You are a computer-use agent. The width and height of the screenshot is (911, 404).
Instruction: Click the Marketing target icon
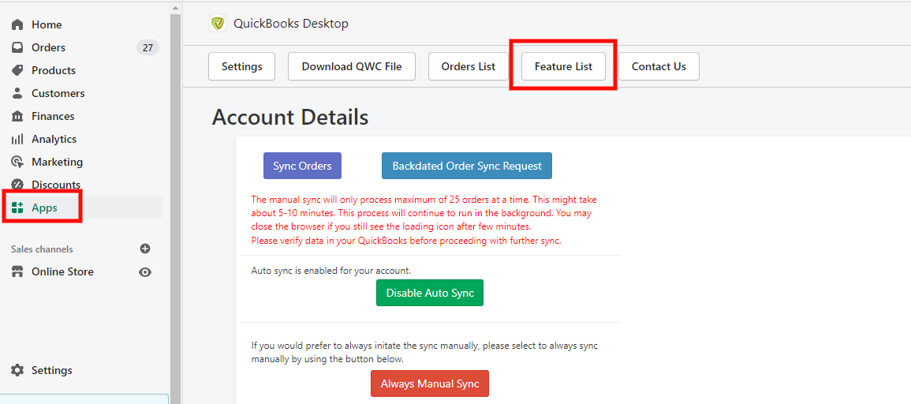pos(17,162)
